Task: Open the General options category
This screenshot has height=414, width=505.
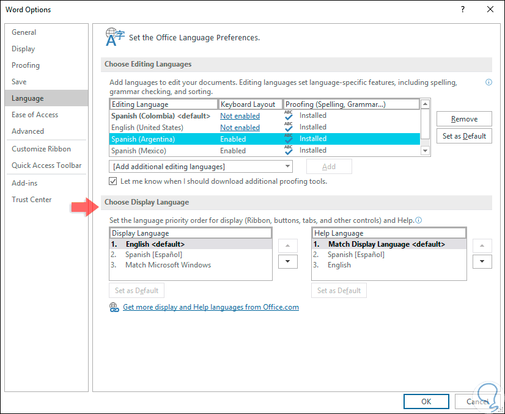Action: tap(46, 32)
